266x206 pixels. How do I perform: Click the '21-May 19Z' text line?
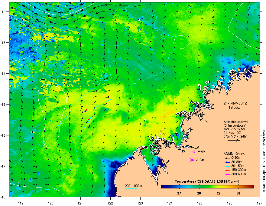(x=232, y=133)
